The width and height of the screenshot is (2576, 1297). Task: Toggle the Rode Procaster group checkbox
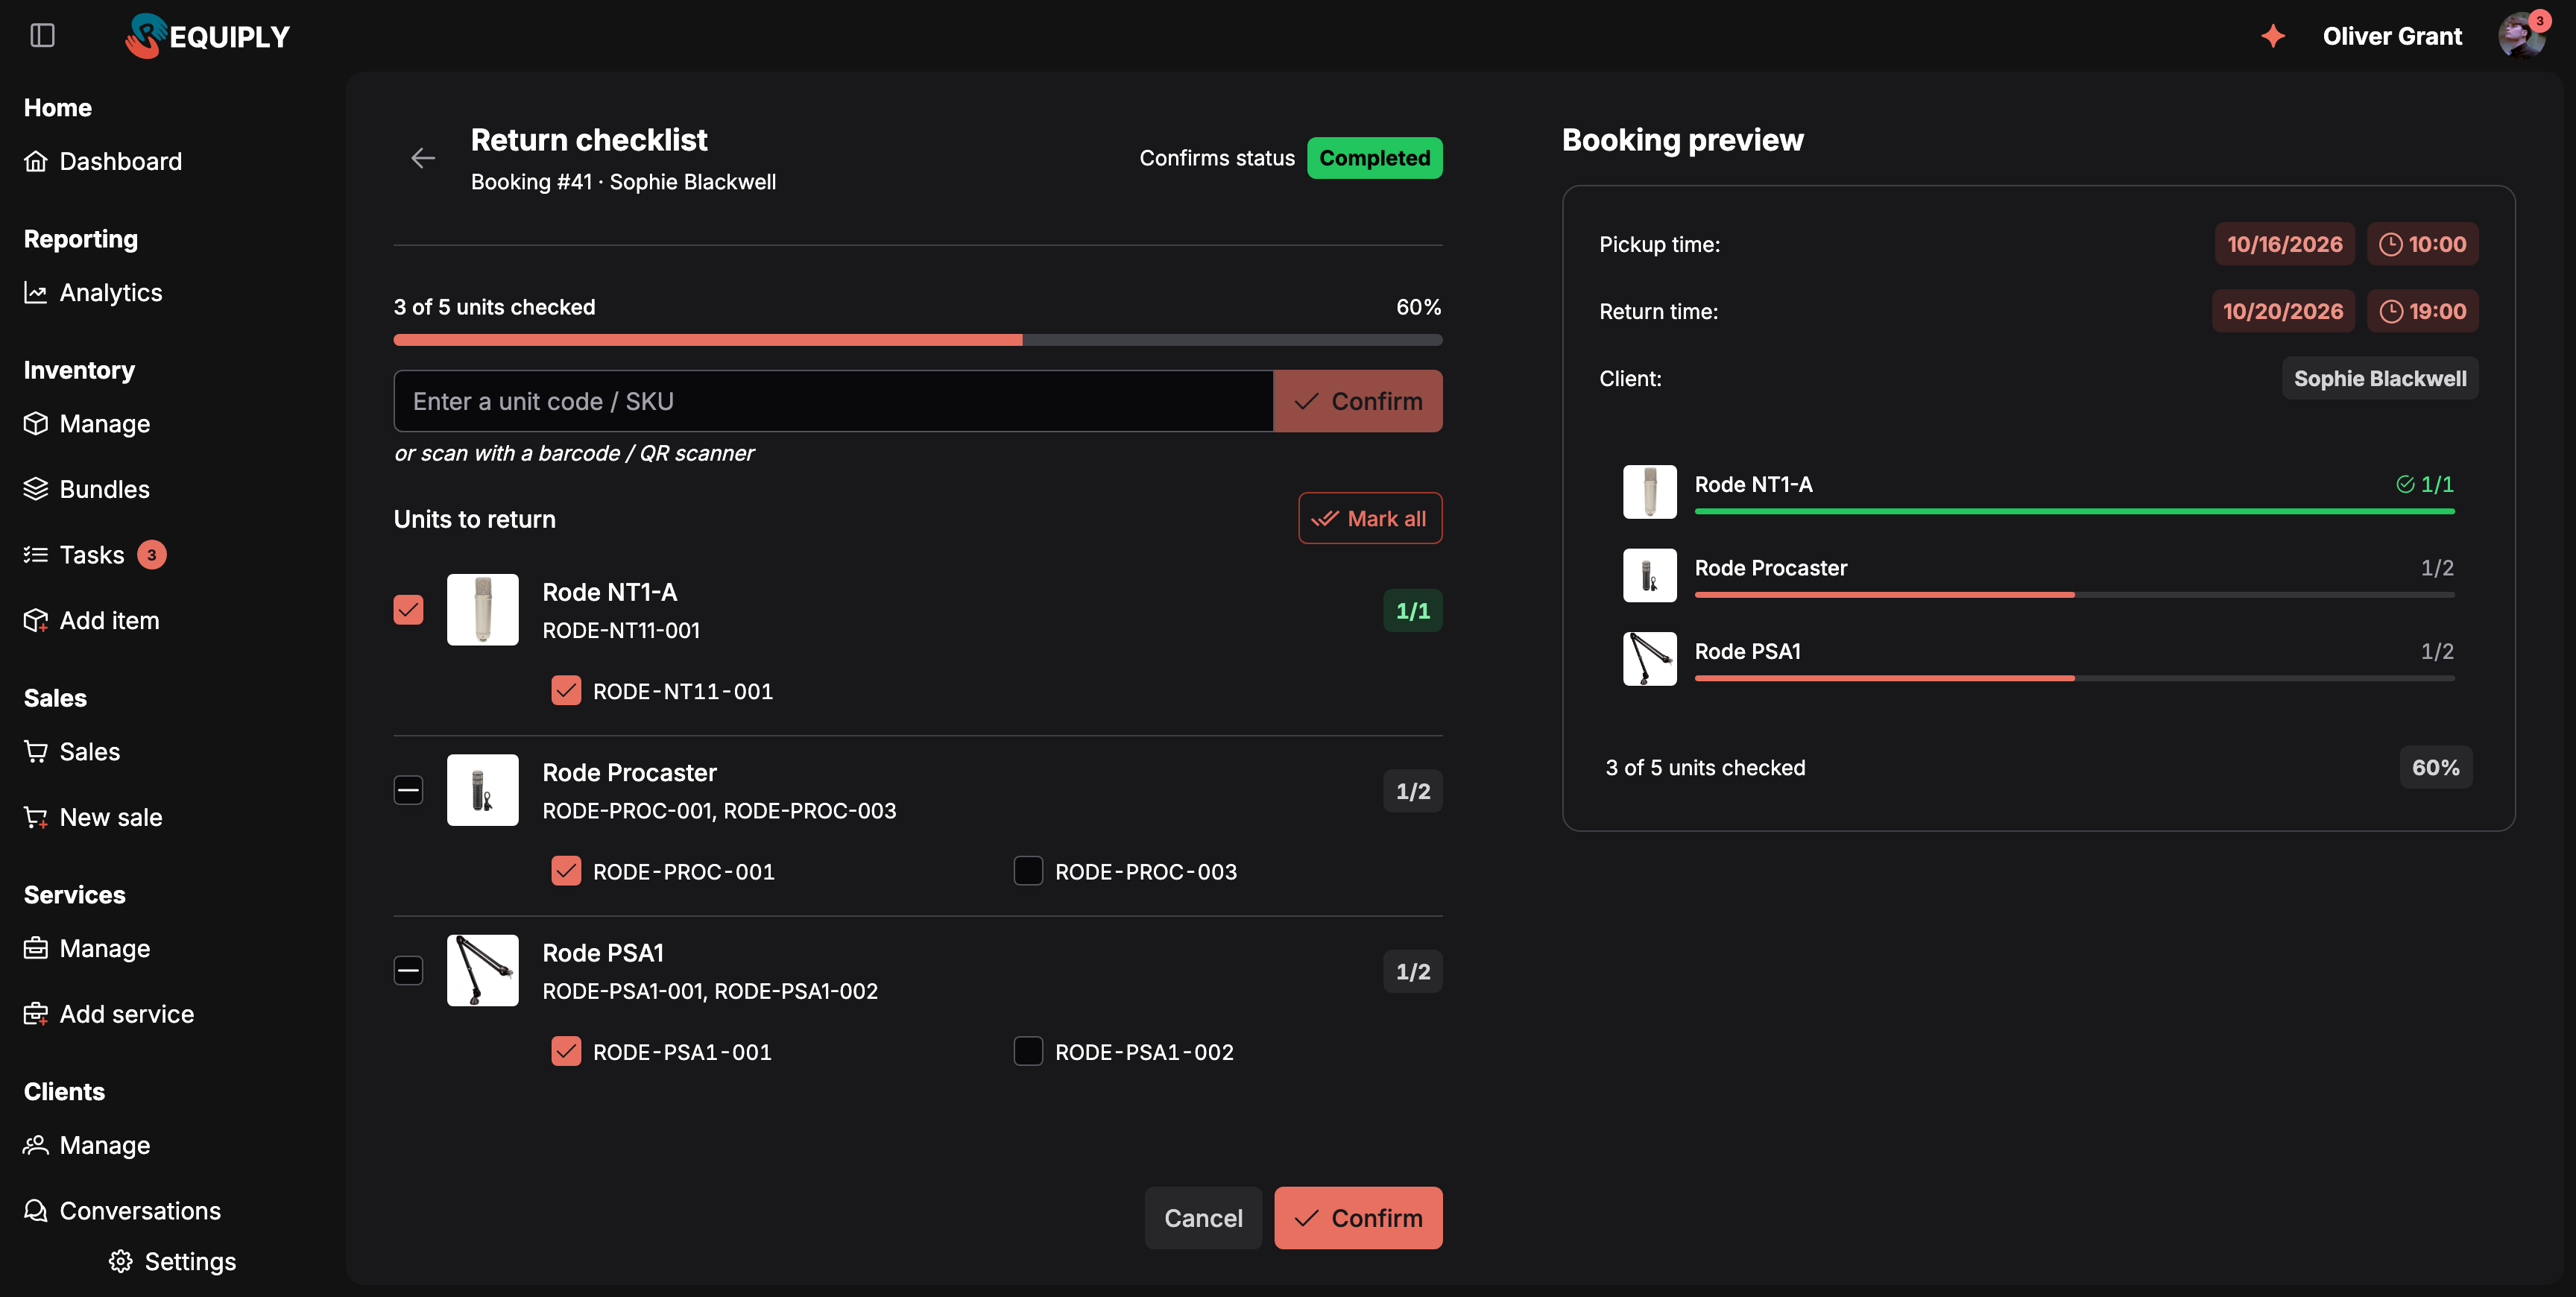coord(408,790)
